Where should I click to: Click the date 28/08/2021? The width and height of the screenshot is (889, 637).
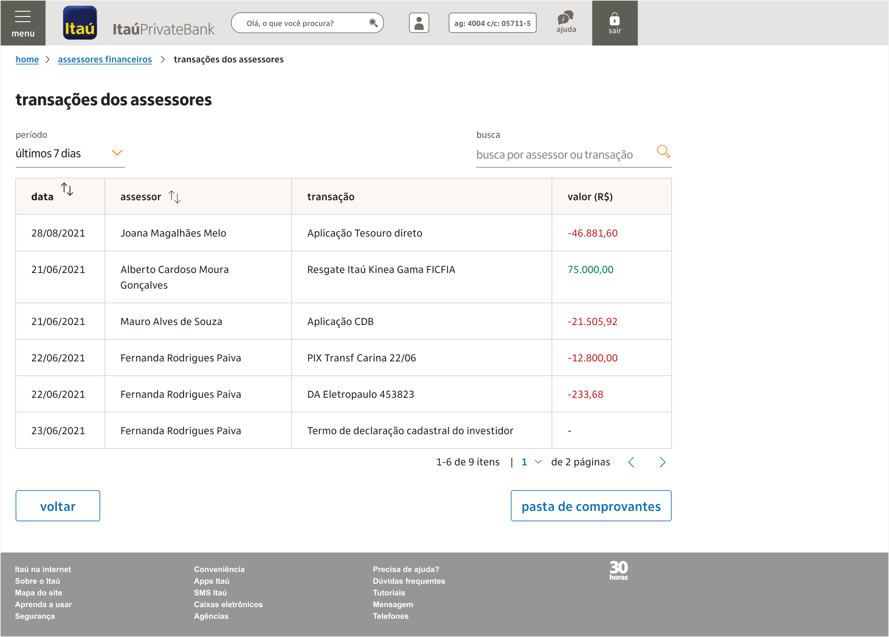(x=58, y=233)
